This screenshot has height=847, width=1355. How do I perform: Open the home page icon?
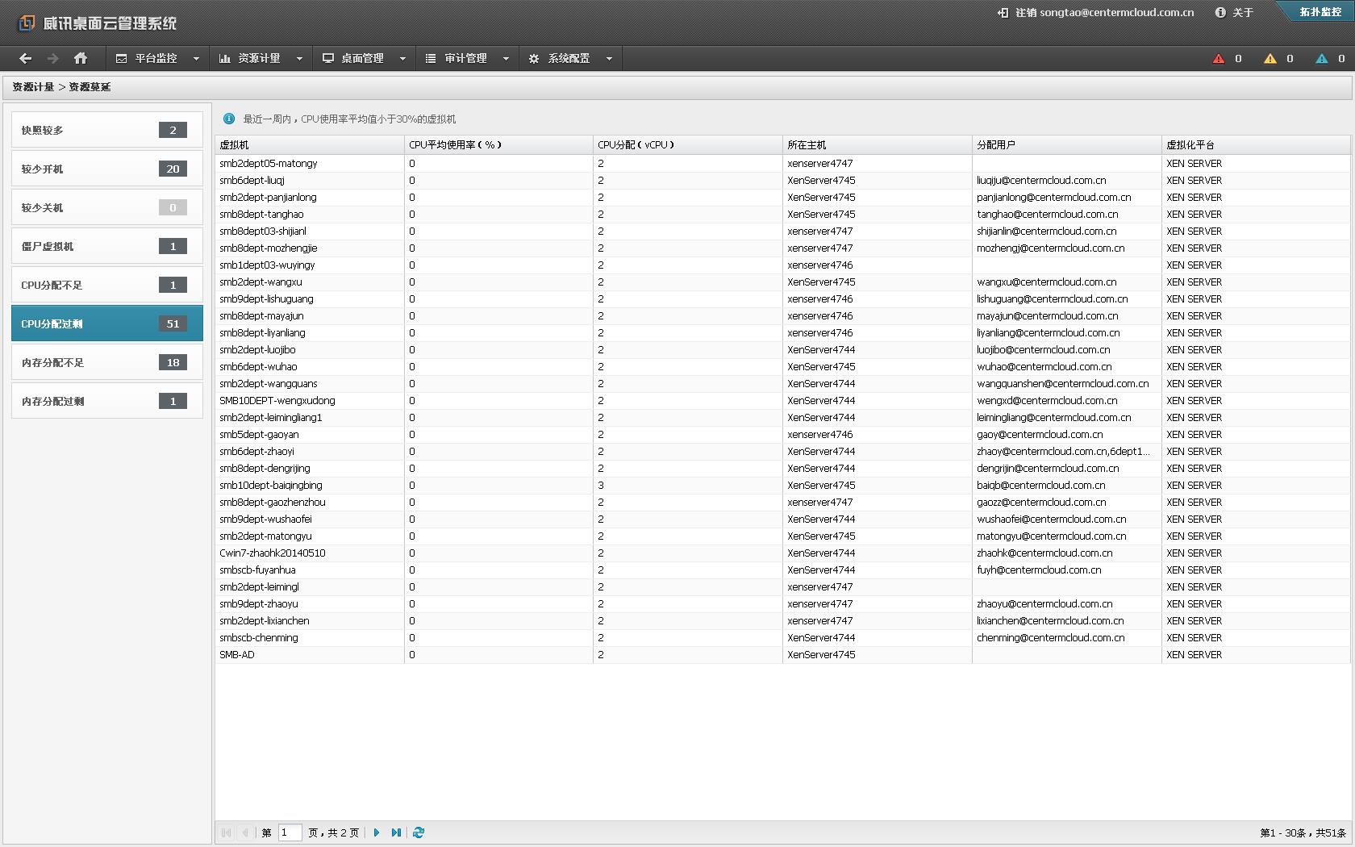click(80, 58)
